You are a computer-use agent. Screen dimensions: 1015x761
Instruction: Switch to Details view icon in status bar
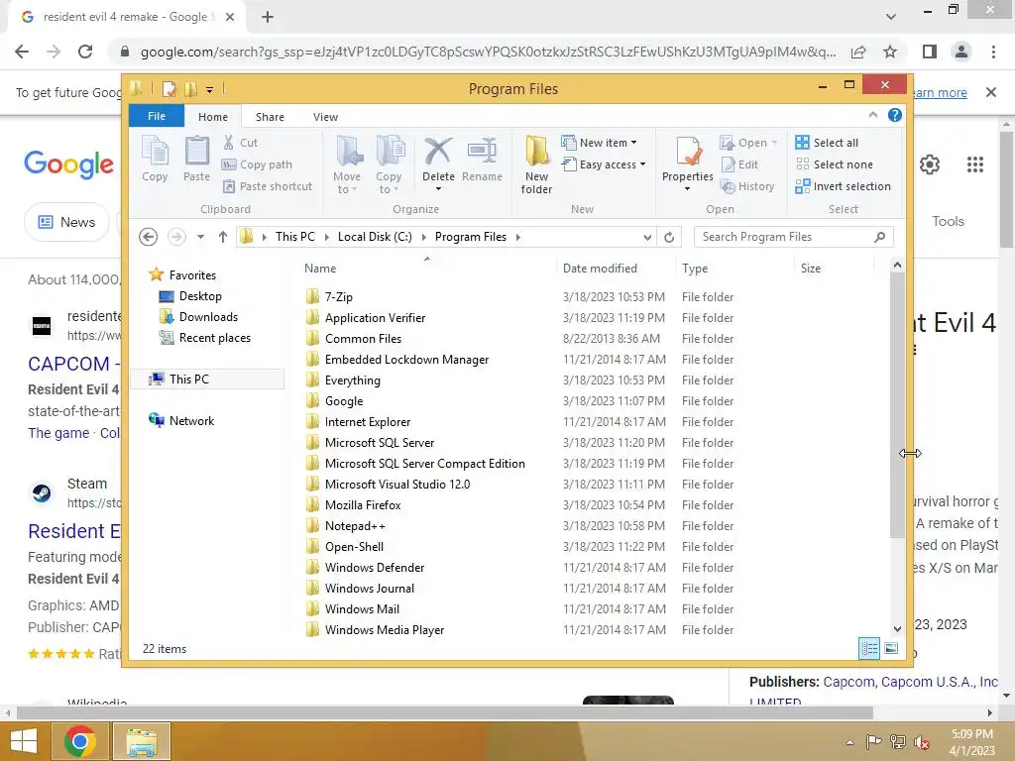tap(869, 648)
